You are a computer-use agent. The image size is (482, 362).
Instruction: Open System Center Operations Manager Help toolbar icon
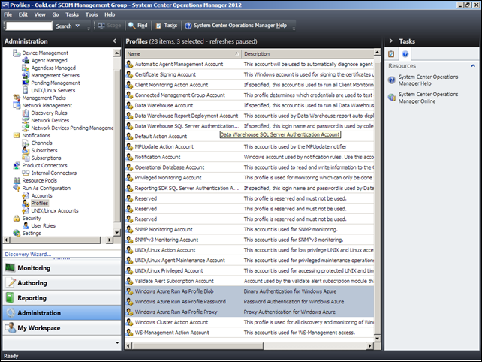(188, 26)
